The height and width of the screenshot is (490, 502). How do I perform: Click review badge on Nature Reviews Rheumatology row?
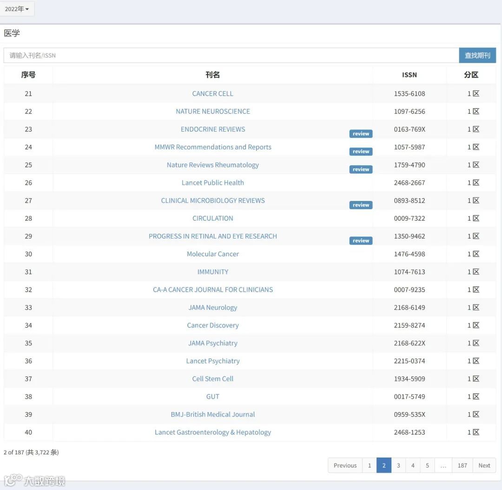click(361, 169)
